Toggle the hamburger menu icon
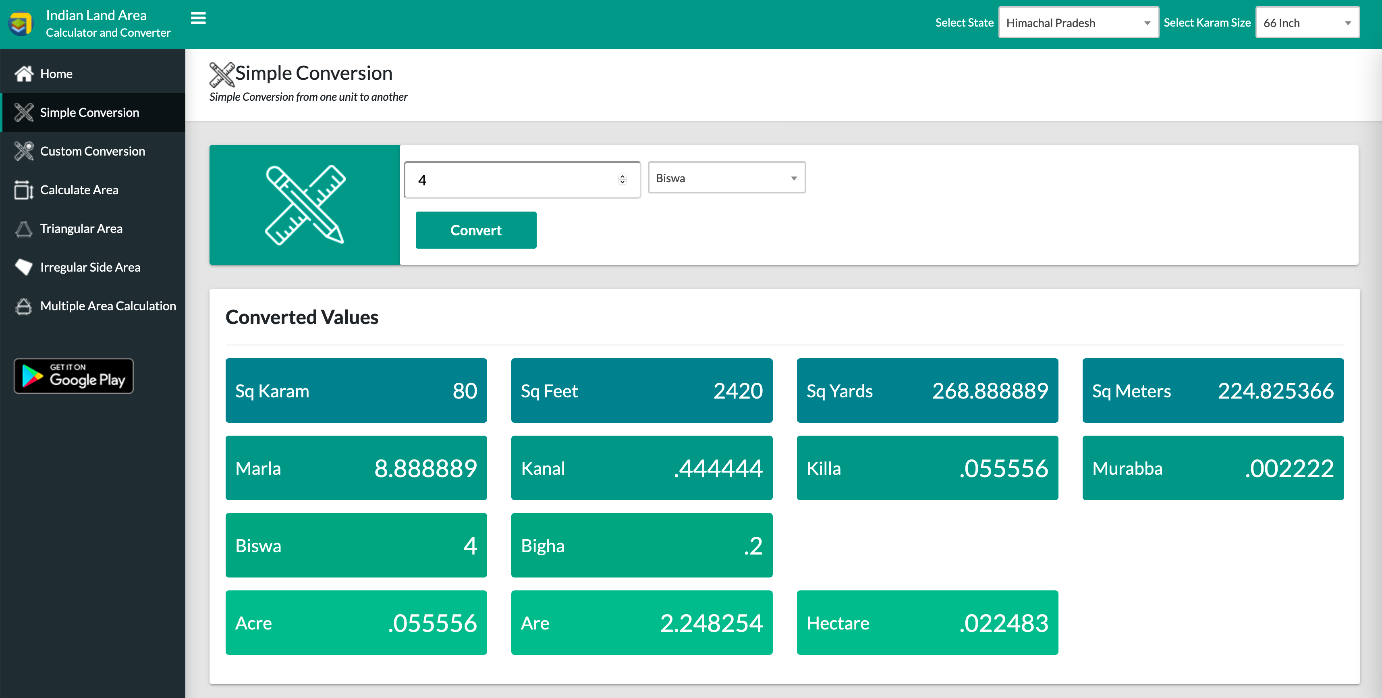Screen dimensions: 1382x698 (x=198, y=18)
